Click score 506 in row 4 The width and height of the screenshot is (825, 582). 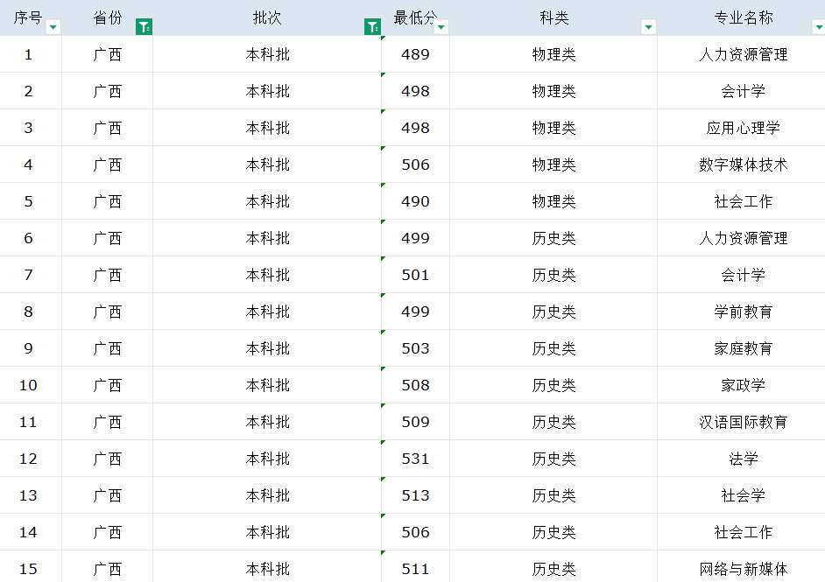(x=415, y=165)
